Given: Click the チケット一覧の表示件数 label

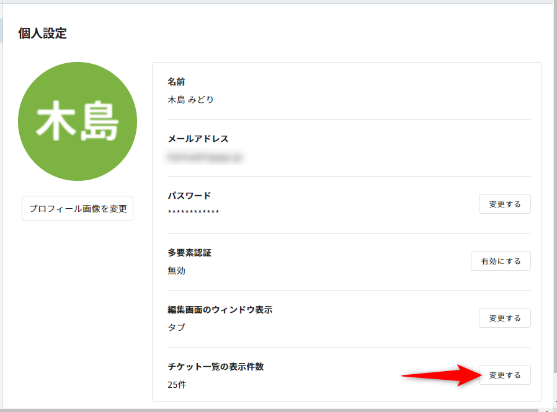Looking at the screenshot, I should tap(215, 367).
